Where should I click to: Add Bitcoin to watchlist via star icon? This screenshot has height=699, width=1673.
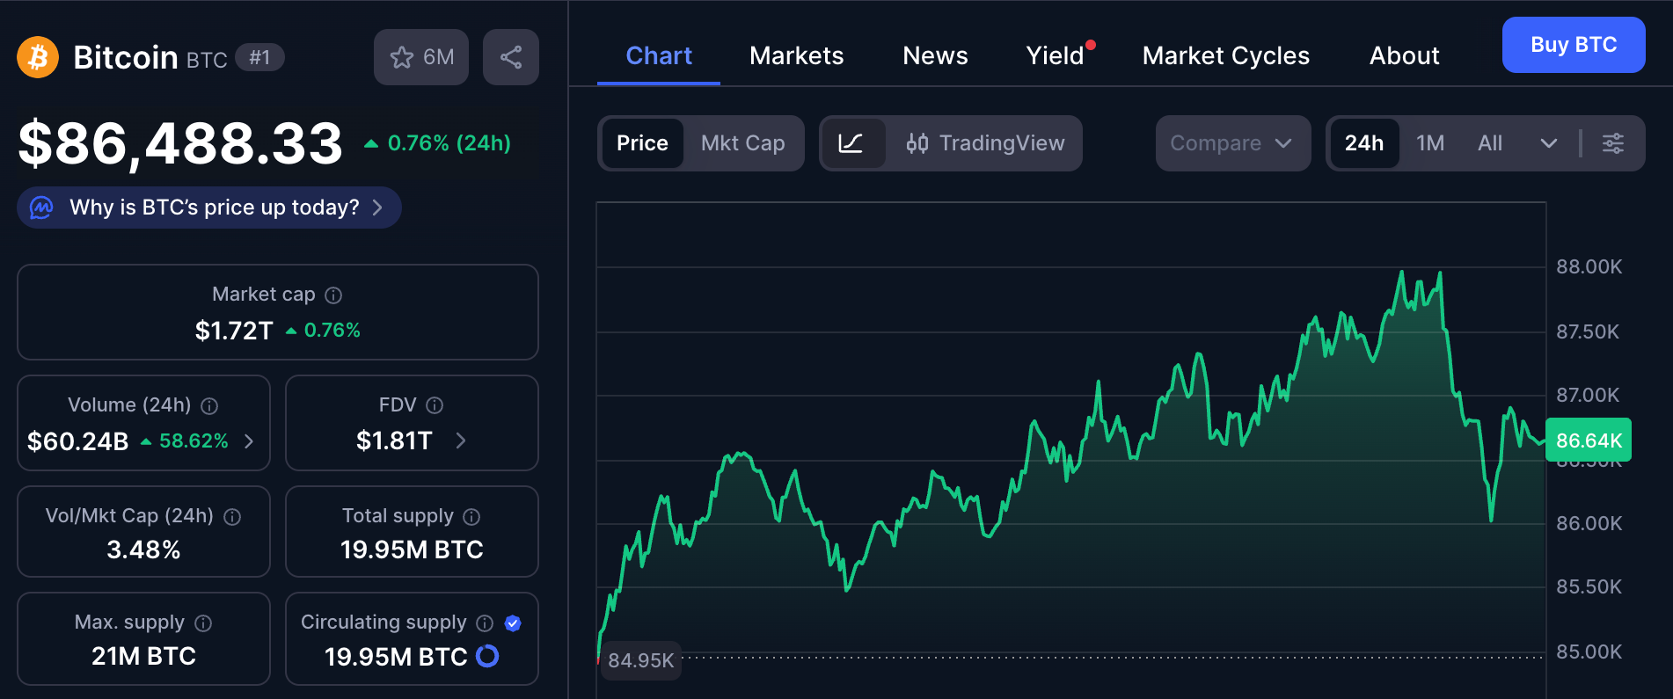click(403, 57)
